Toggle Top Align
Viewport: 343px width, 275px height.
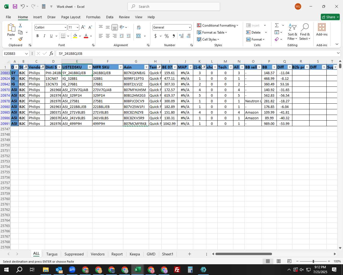[x=101, y=27]
